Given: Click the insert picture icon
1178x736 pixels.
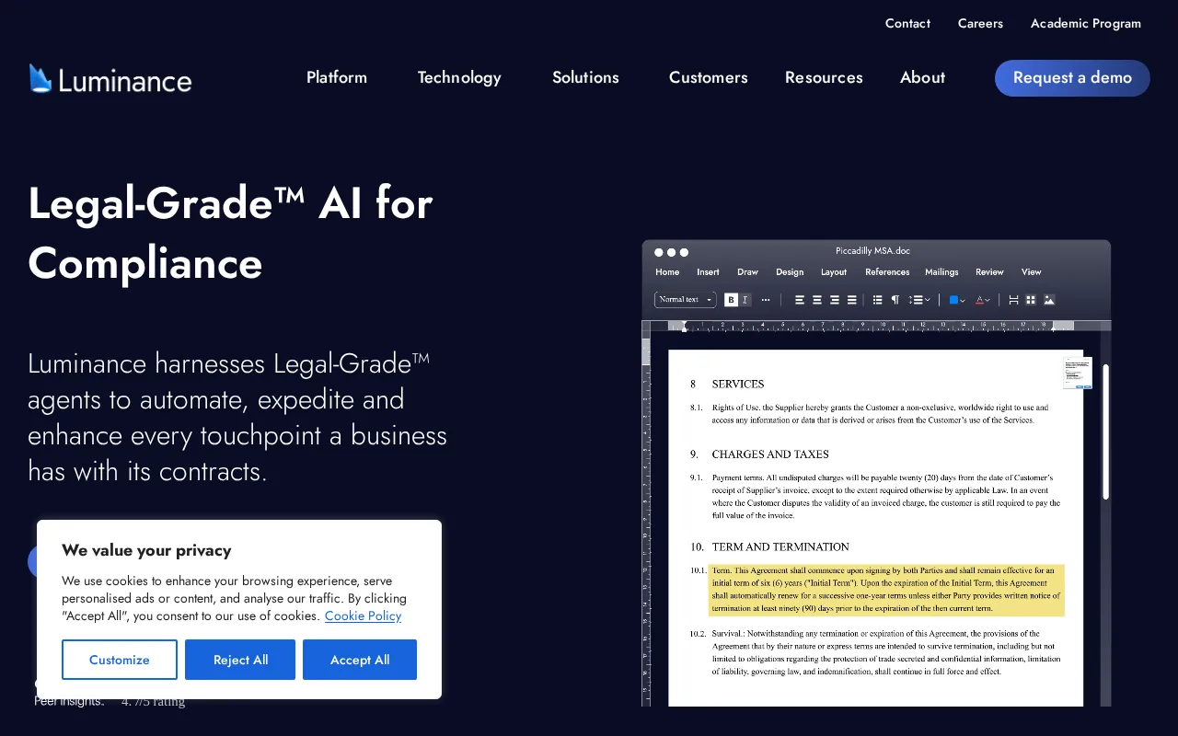Looking at the screenshot, I should [1049, 300].
